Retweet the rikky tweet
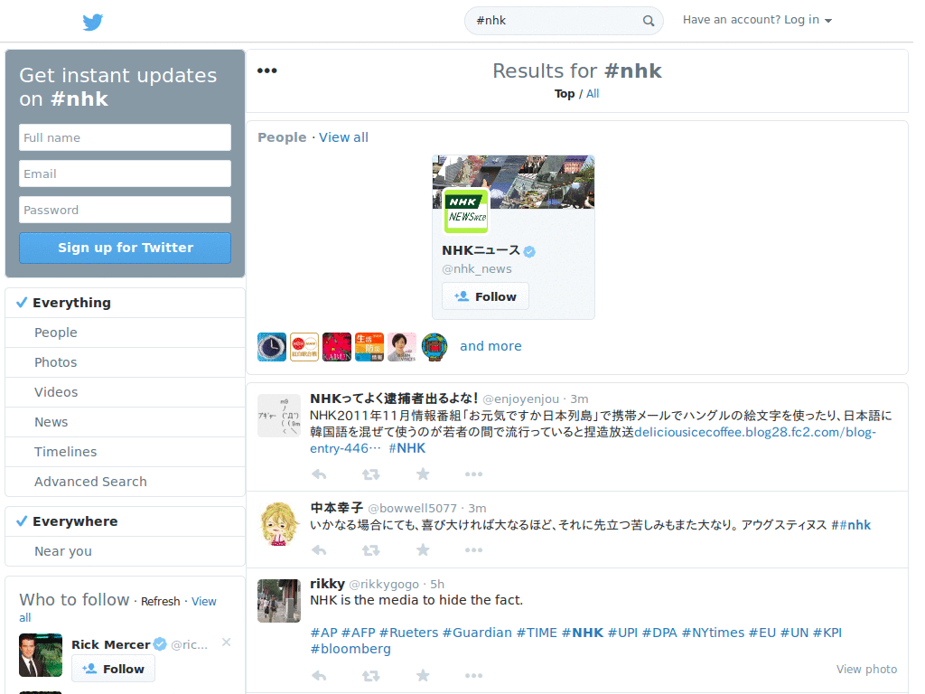The image size is (925, 694). pos(370,676)
